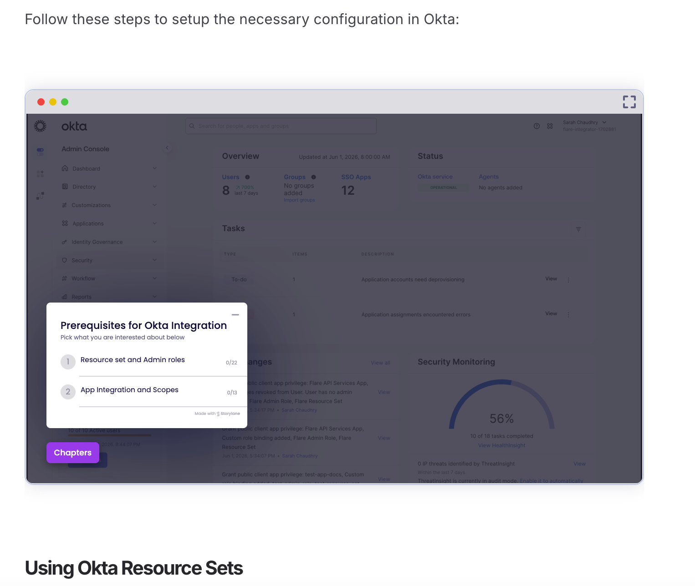The height and width of the screenshot is (586, 695).
Task: Start chapter Resource set and Admin roles
Action: tap(149, 362)
